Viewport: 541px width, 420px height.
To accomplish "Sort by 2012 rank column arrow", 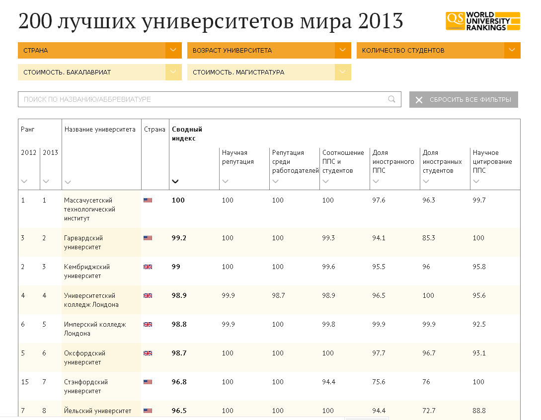I will pyautogui.click(x=24, y=181).
